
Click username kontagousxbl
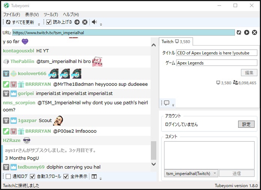19,51
